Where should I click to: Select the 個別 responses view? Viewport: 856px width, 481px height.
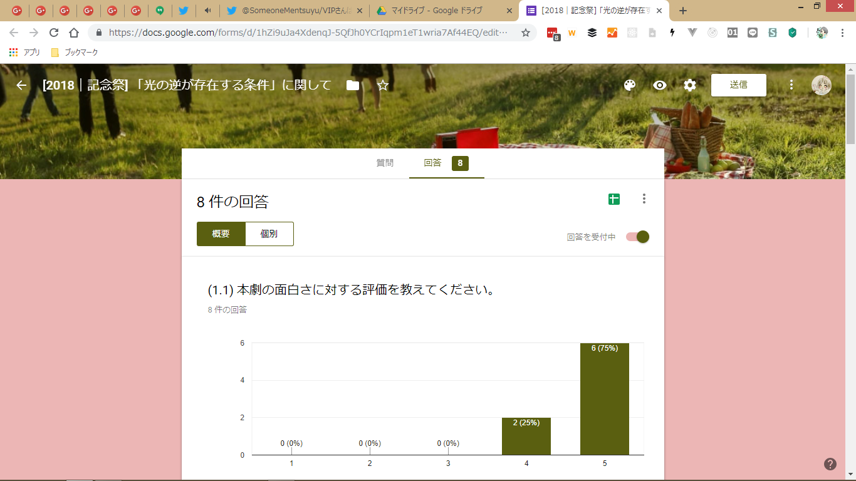point(269,234)
